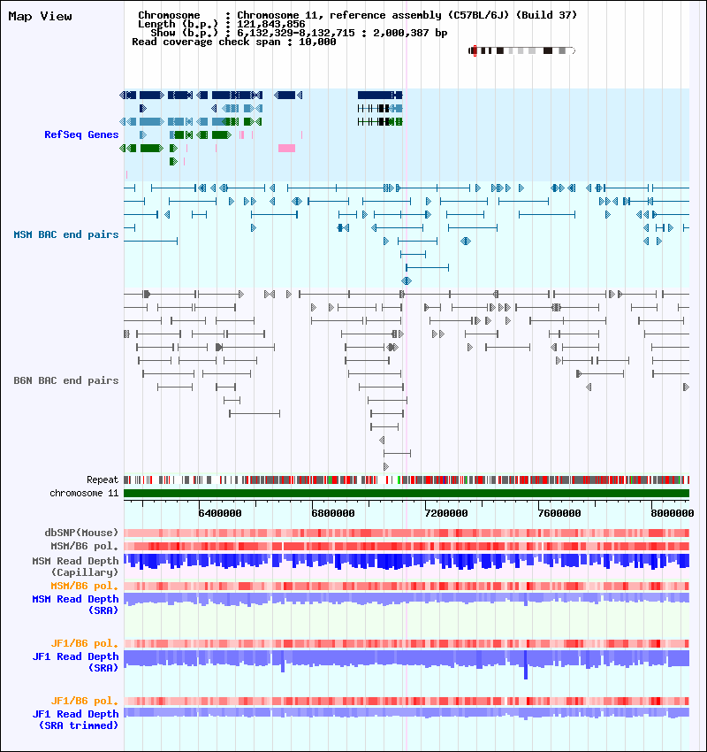The height and width of the screenshot is (752, 707).
Task: Click the deep dip in JF1 Read Depth (SRA)
Action: (x=526, y=664)
